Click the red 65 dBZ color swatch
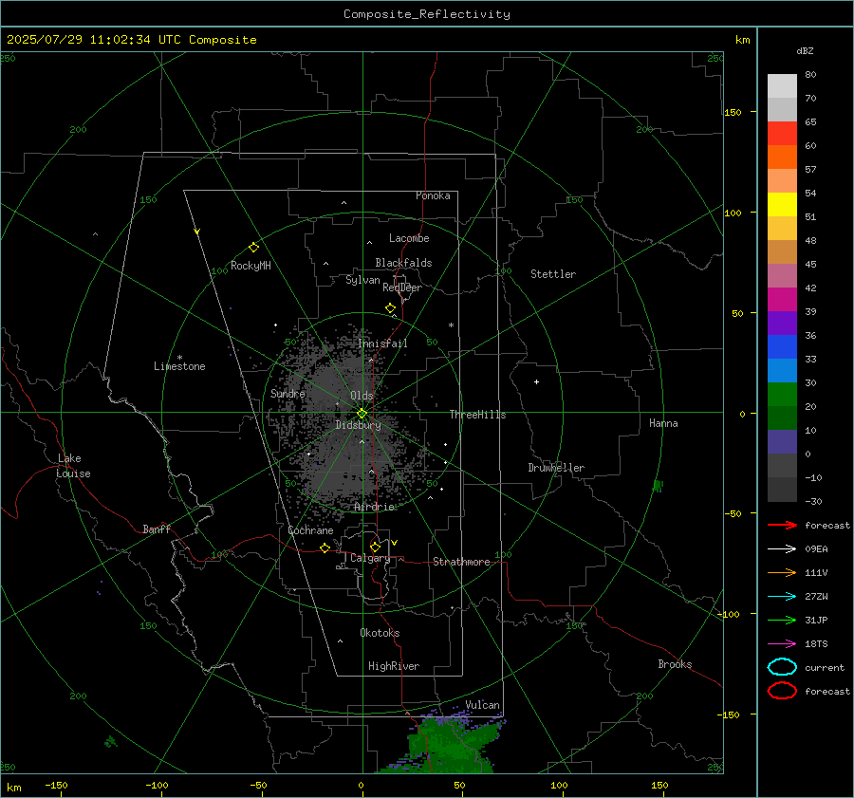Viewport: 854px width, 798px height. tap(782, 133)
